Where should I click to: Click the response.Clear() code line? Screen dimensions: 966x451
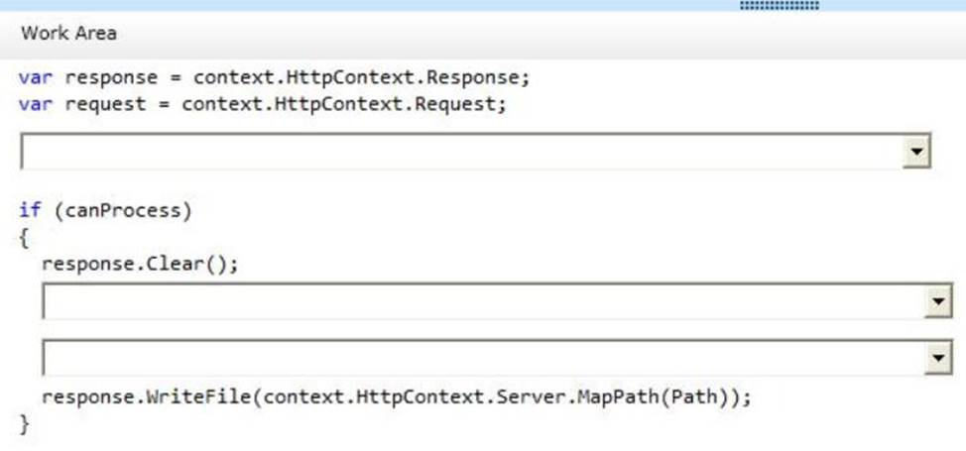click(140, 265)
